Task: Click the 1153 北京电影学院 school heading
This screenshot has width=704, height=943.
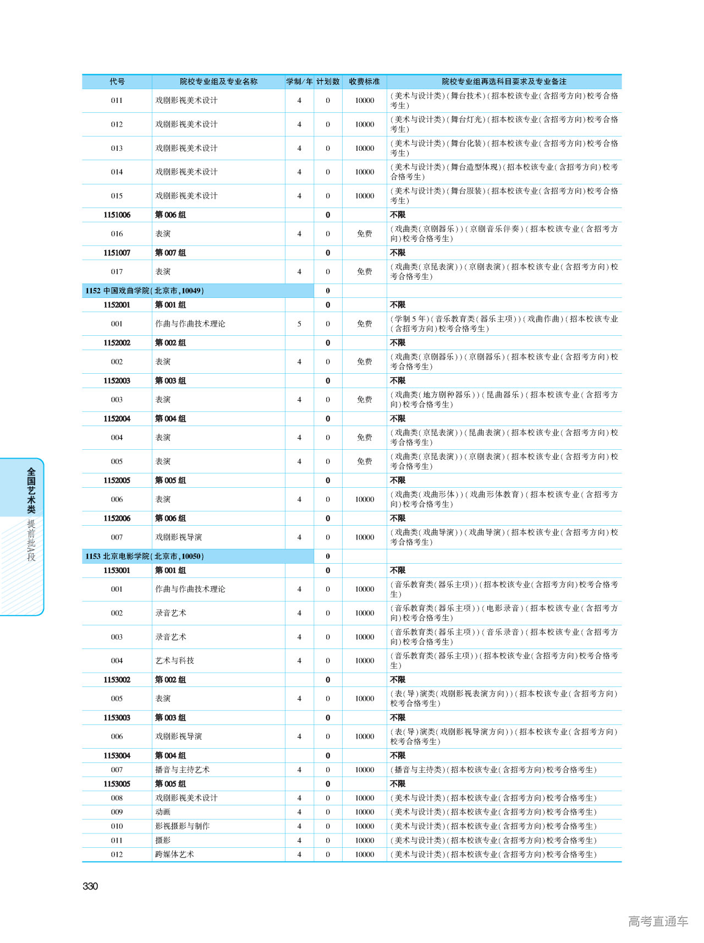Action: (145, 556)
